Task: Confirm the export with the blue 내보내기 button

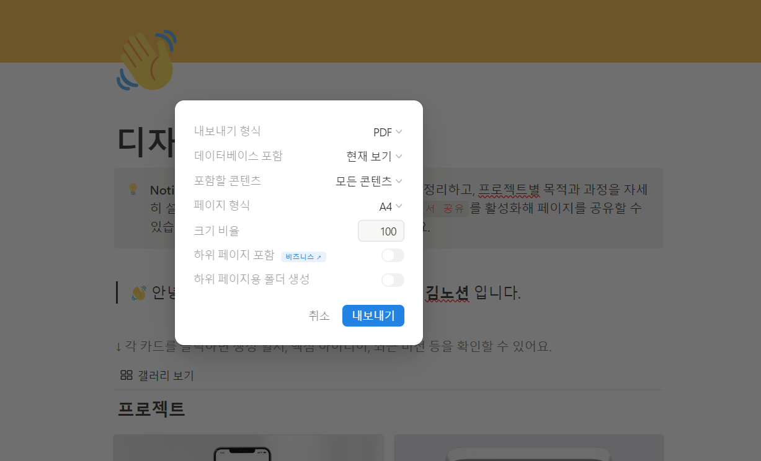Action: point(373,315)
